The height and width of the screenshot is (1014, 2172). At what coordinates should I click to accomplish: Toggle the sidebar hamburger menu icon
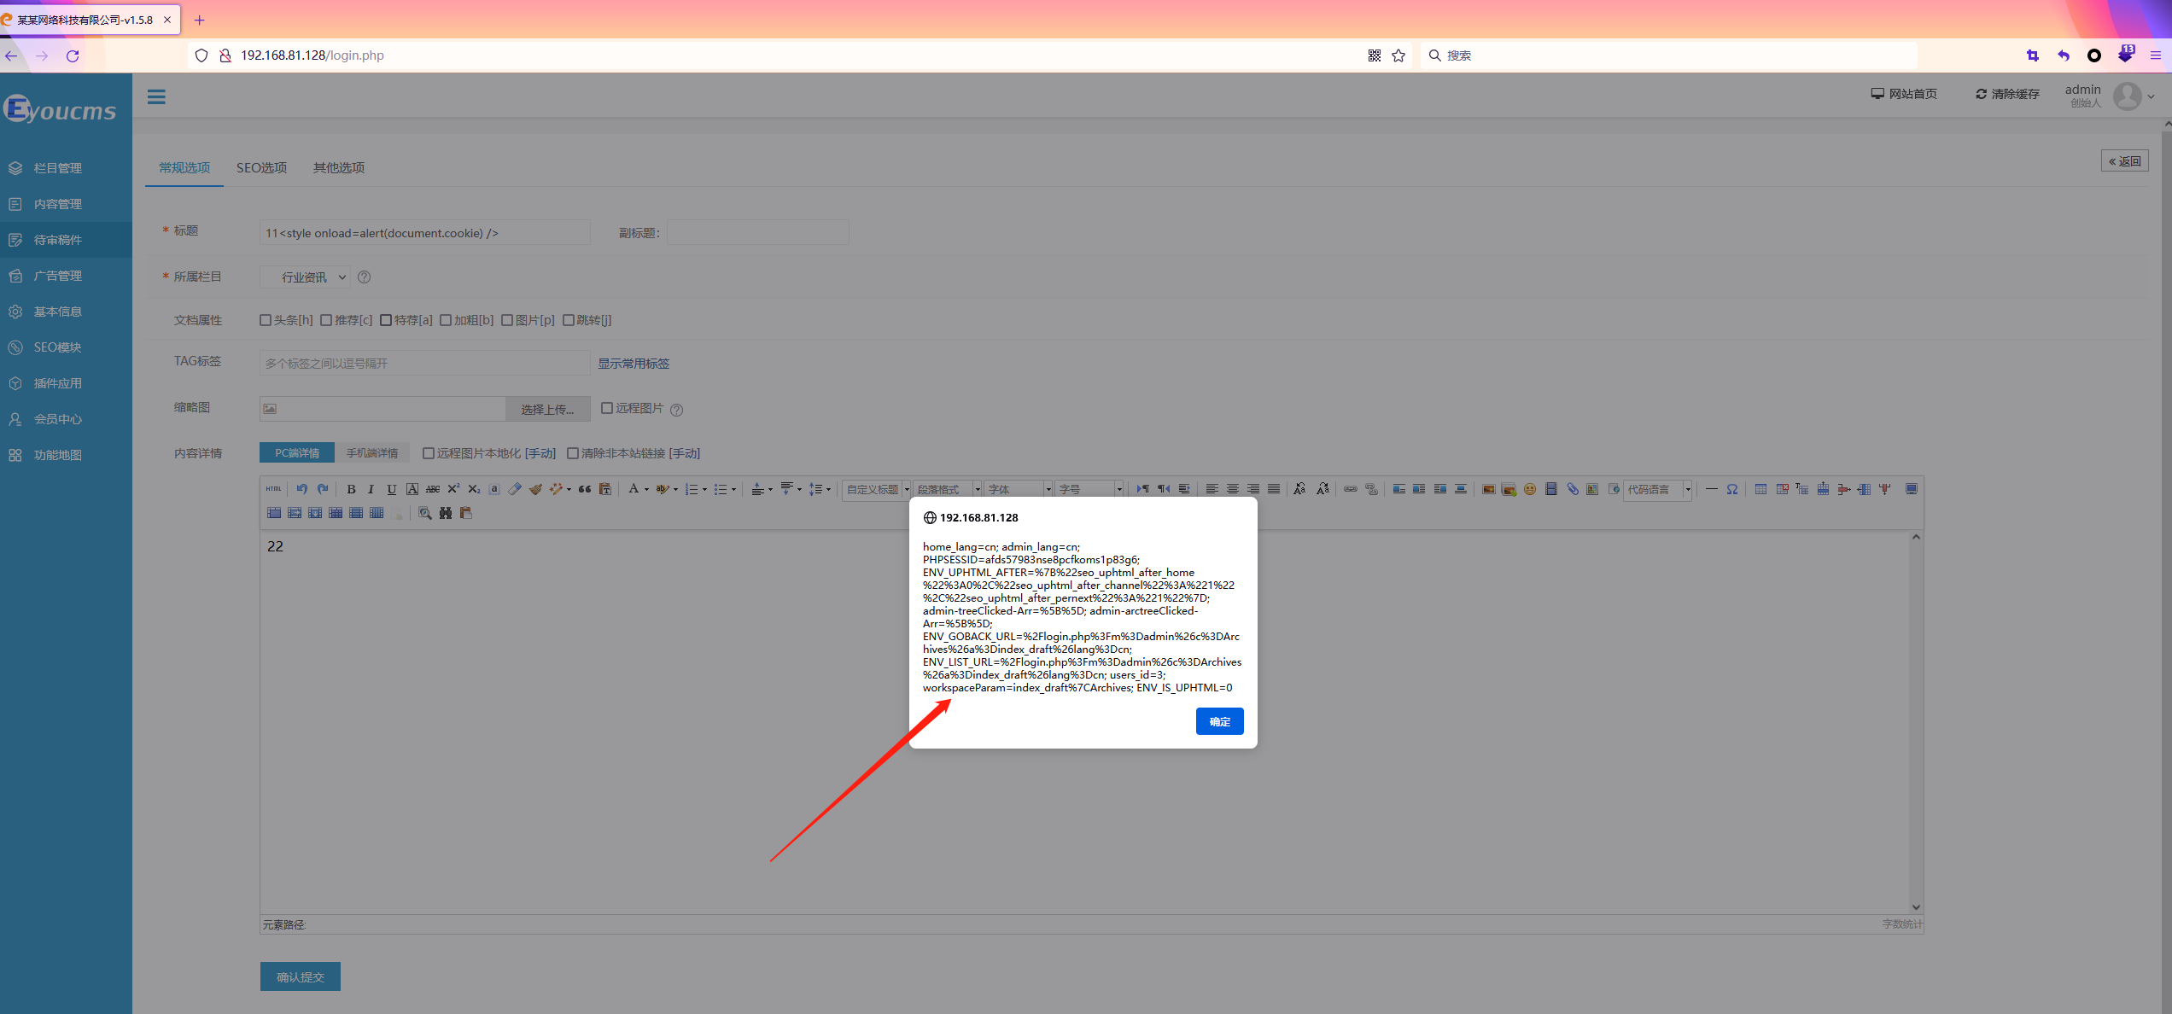(156, 96)
